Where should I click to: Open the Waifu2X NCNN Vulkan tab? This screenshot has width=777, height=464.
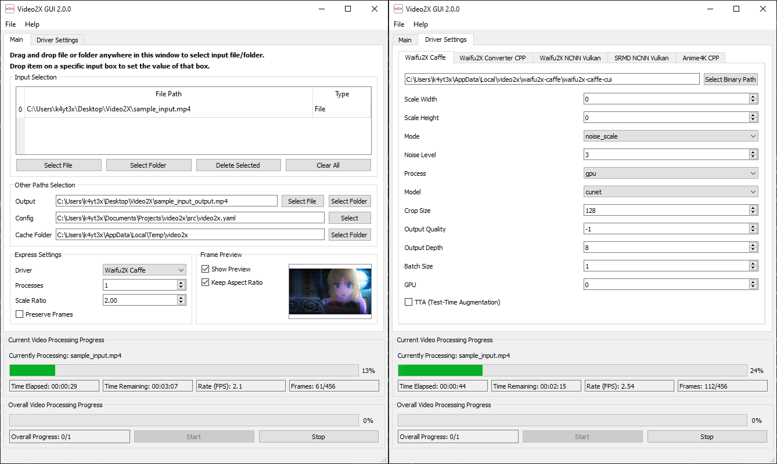pyautogui.click(x=570, y=58)
